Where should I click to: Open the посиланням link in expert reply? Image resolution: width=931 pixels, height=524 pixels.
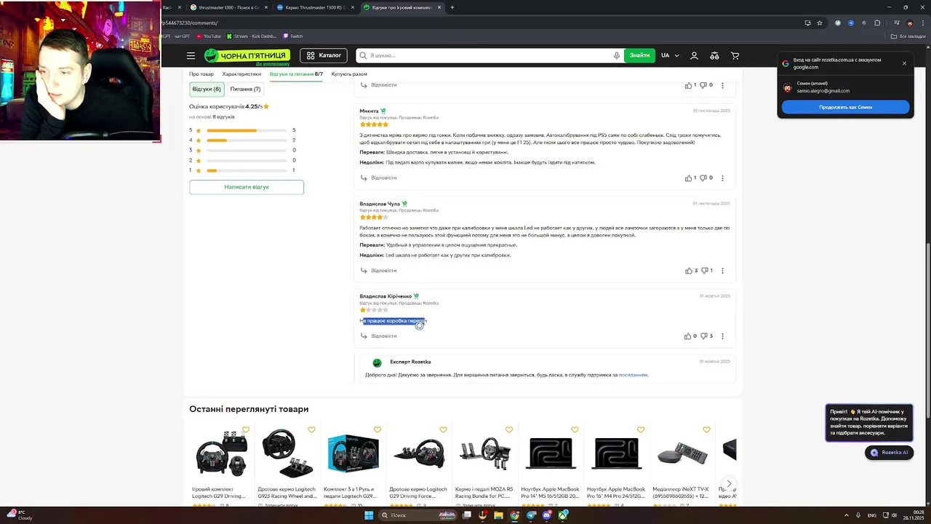point(633,375)
